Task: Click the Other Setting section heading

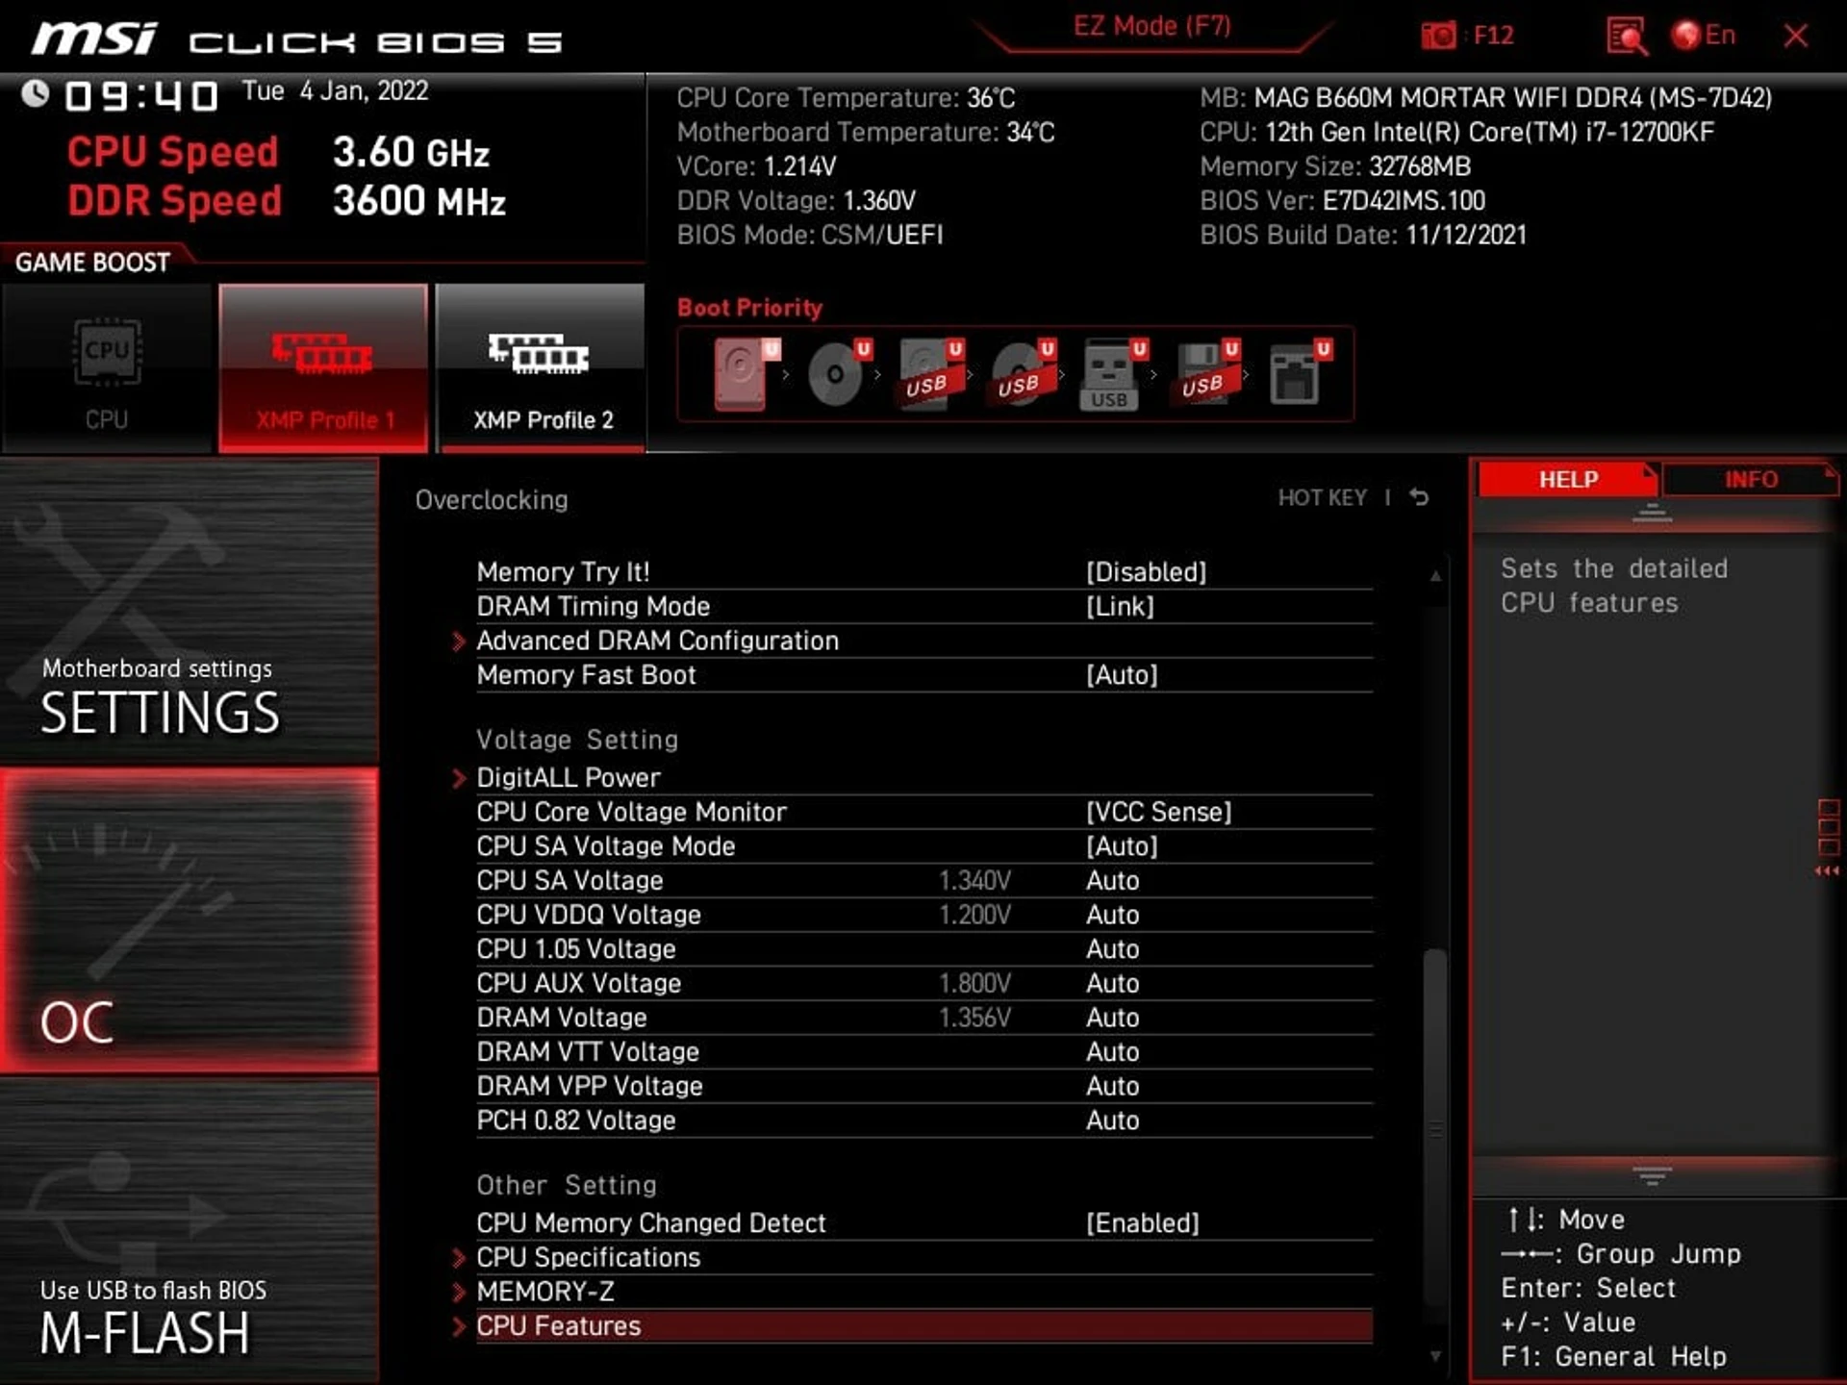Action: click(x=567, y=1186)
